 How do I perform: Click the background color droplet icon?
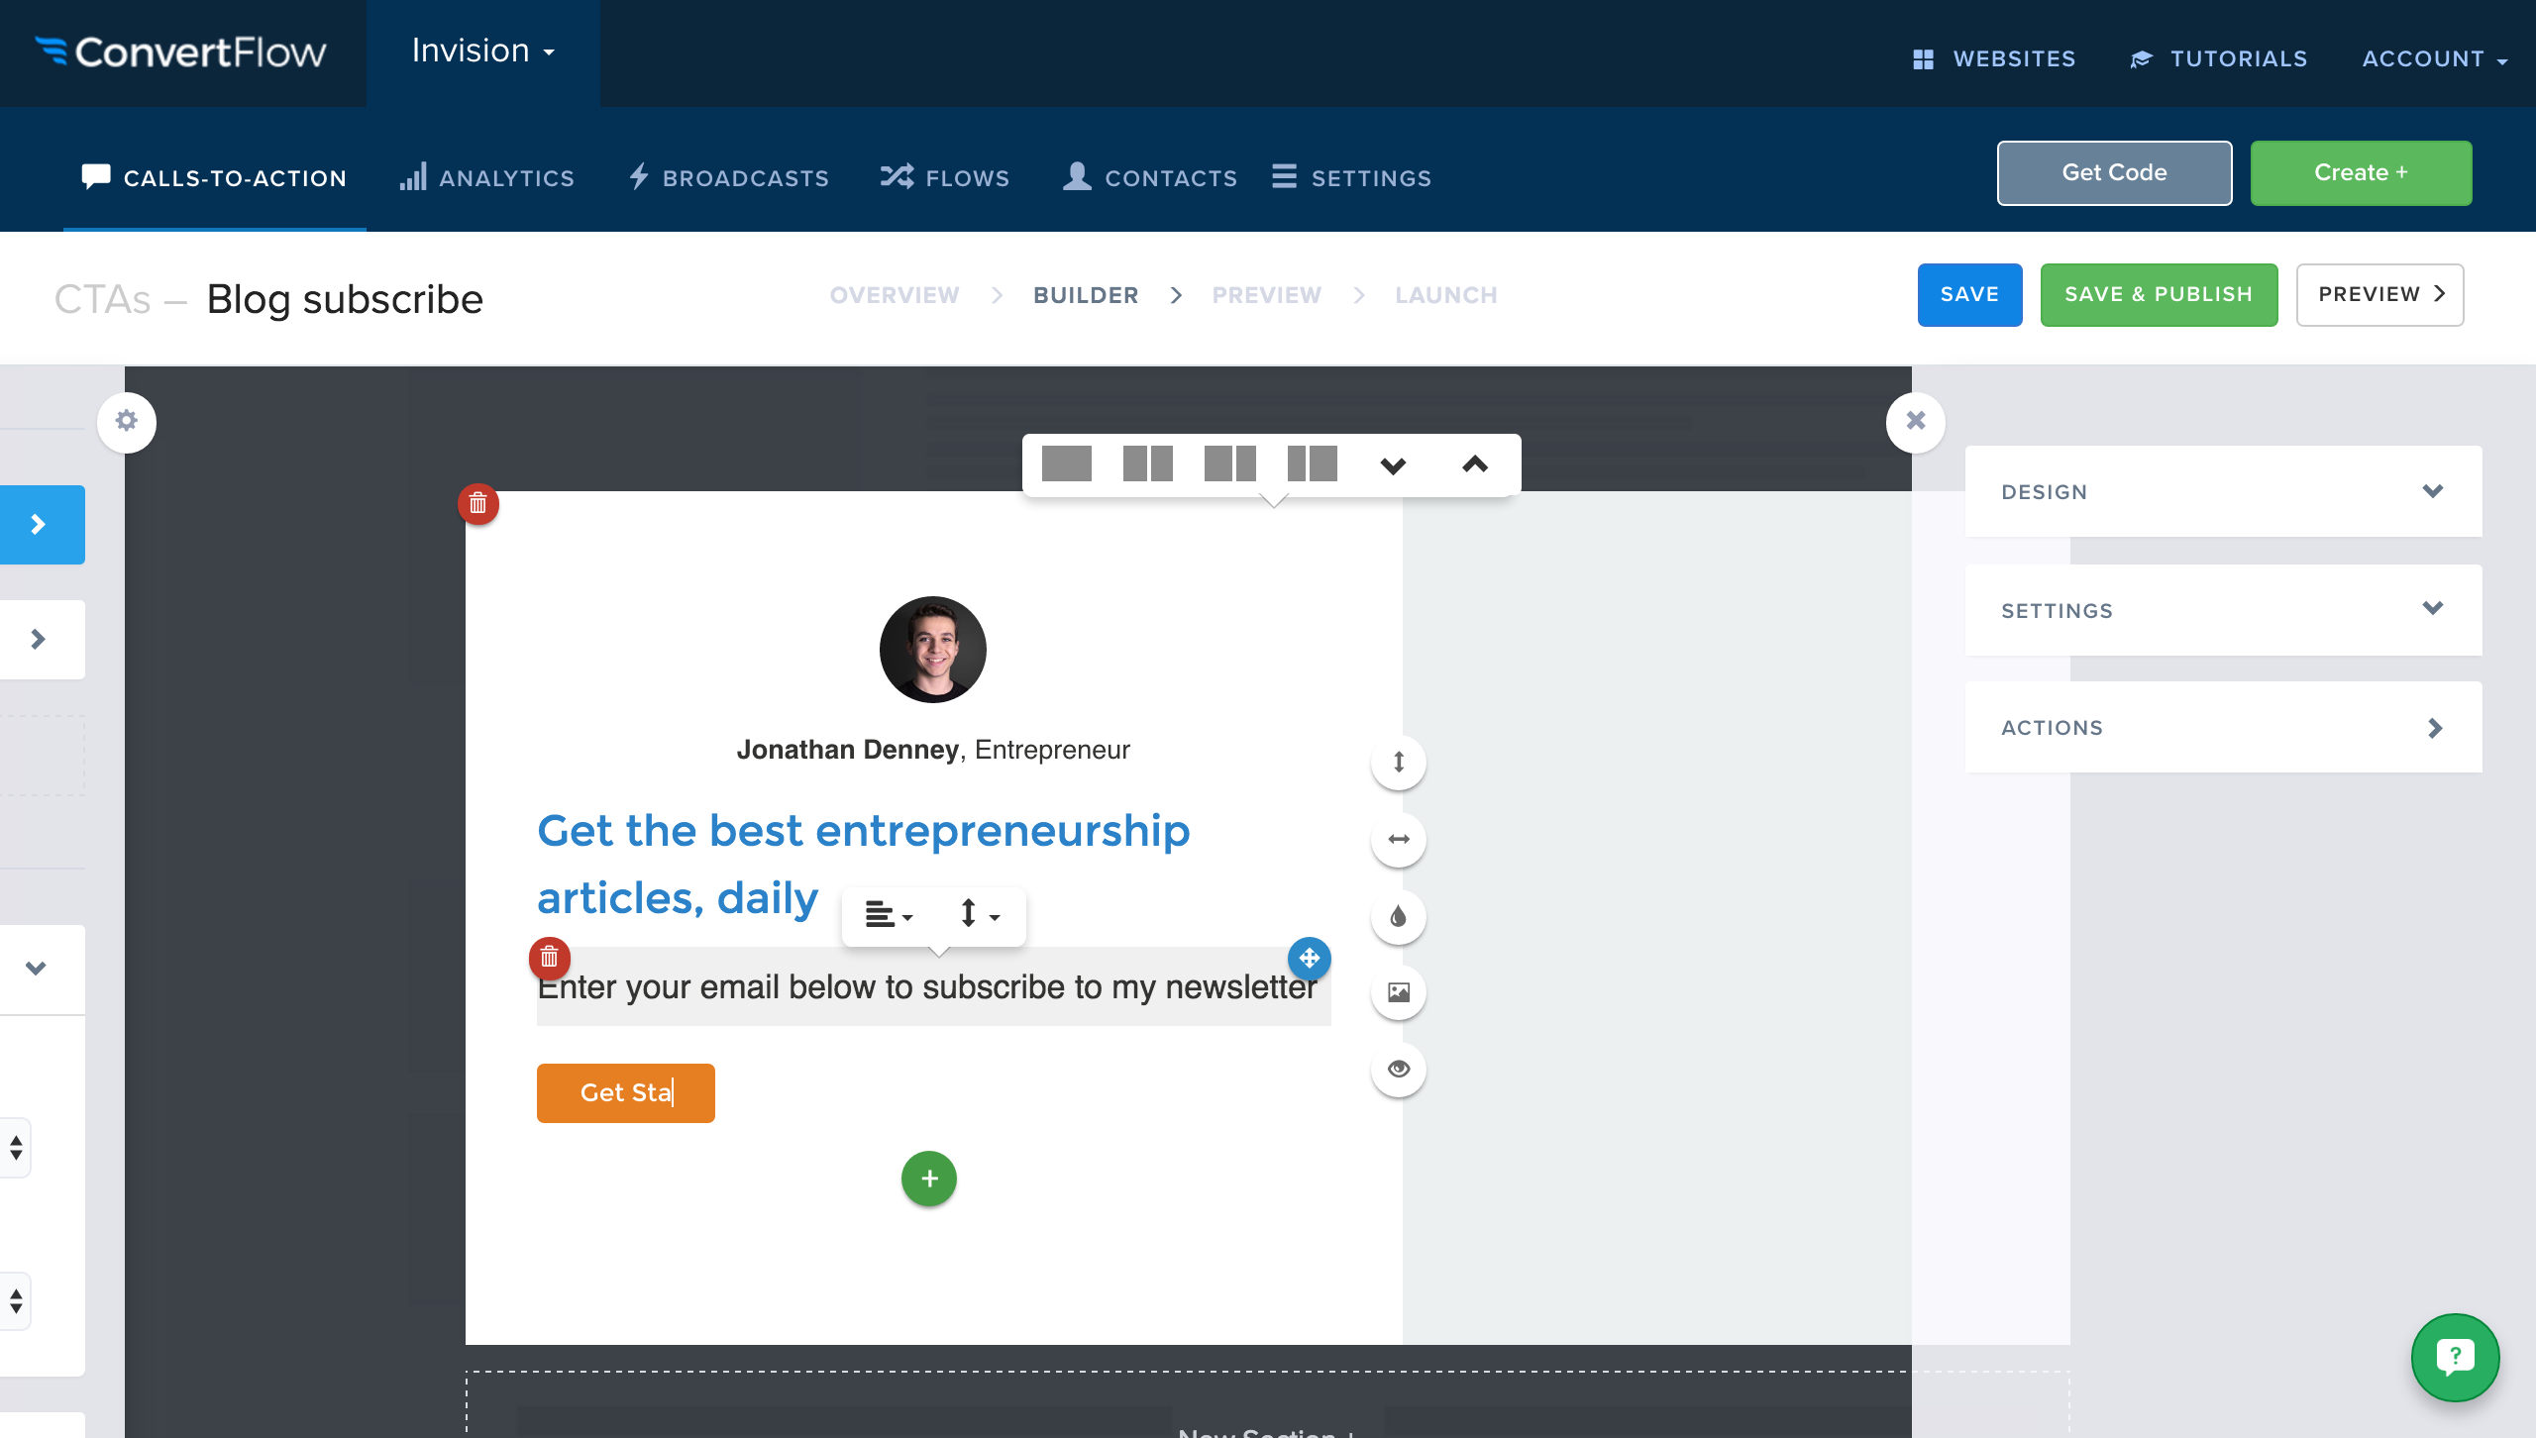(1398, 916)
